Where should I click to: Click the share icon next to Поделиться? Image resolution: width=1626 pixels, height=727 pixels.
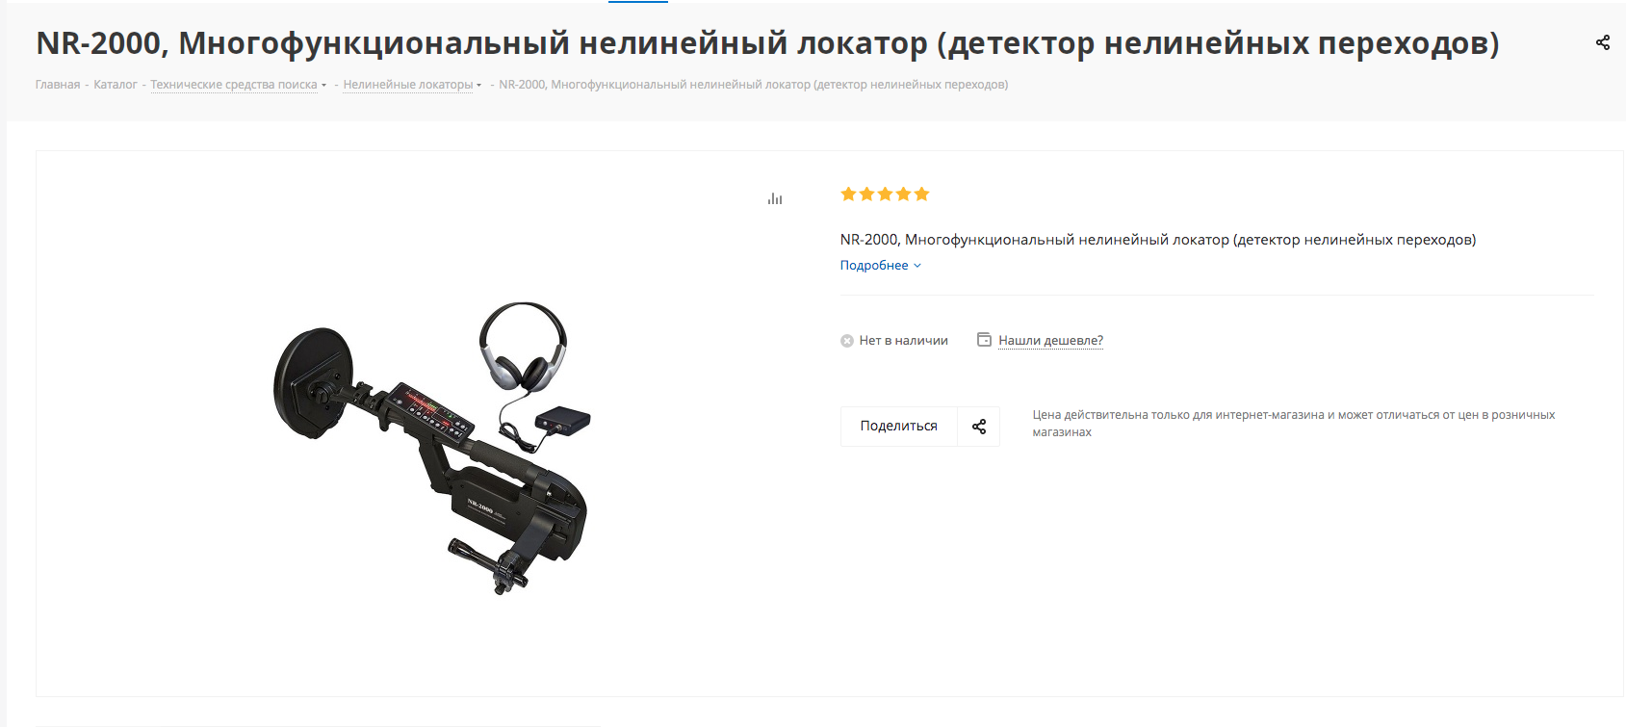pos(979,427)
